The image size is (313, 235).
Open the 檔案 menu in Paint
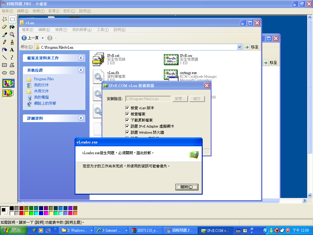(7, 11)
